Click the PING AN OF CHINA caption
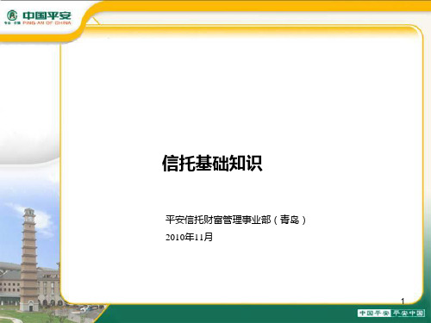 pyautogui.click(x=47, y=22)
